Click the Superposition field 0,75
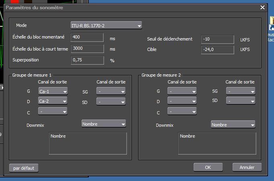 [88, 60]
